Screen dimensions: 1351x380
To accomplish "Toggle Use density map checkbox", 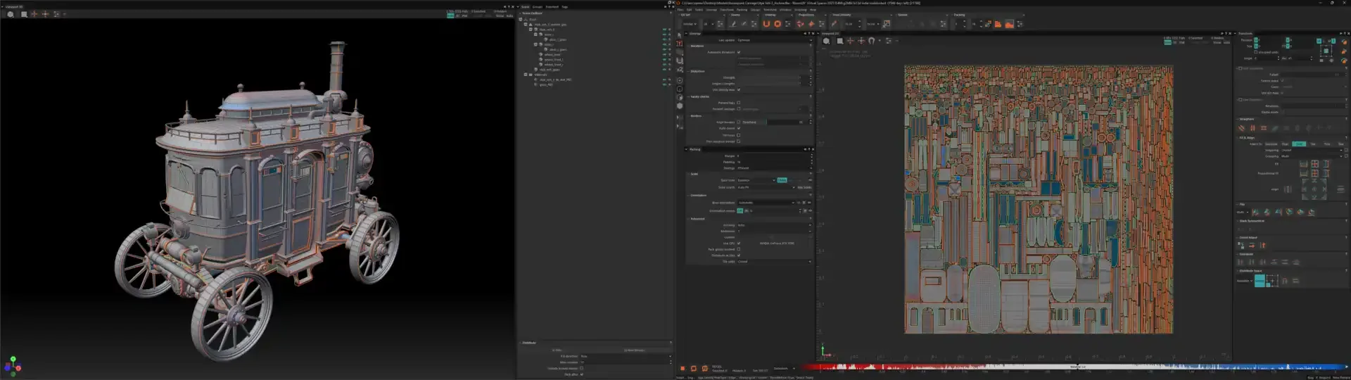I will coord(739,89).
